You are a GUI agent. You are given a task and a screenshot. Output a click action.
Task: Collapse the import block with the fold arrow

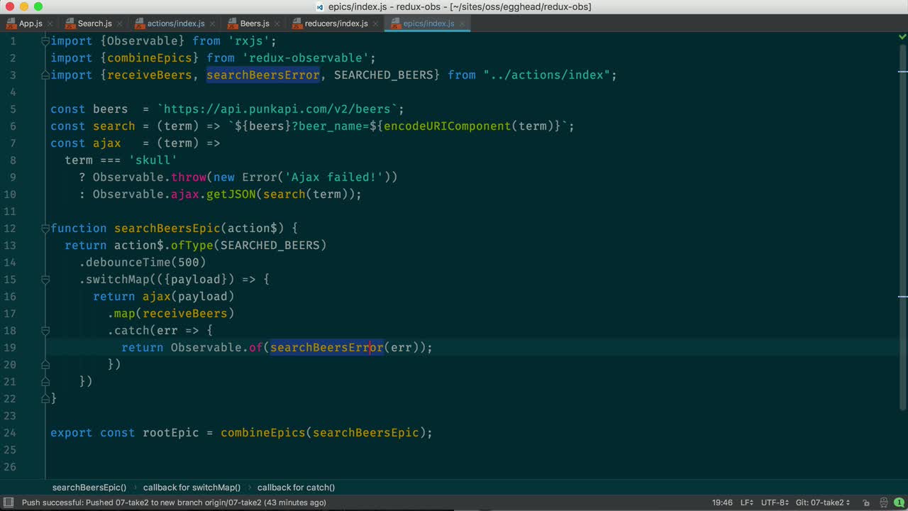coord(45,40)
